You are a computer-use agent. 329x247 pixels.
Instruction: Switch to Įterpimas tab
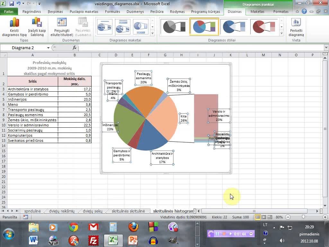tap(55, 12)
